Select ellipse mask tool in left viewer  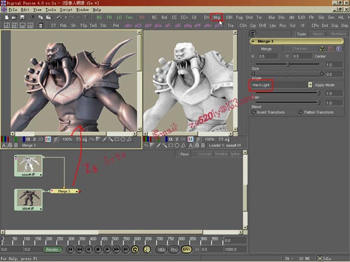tap(123, 140)
